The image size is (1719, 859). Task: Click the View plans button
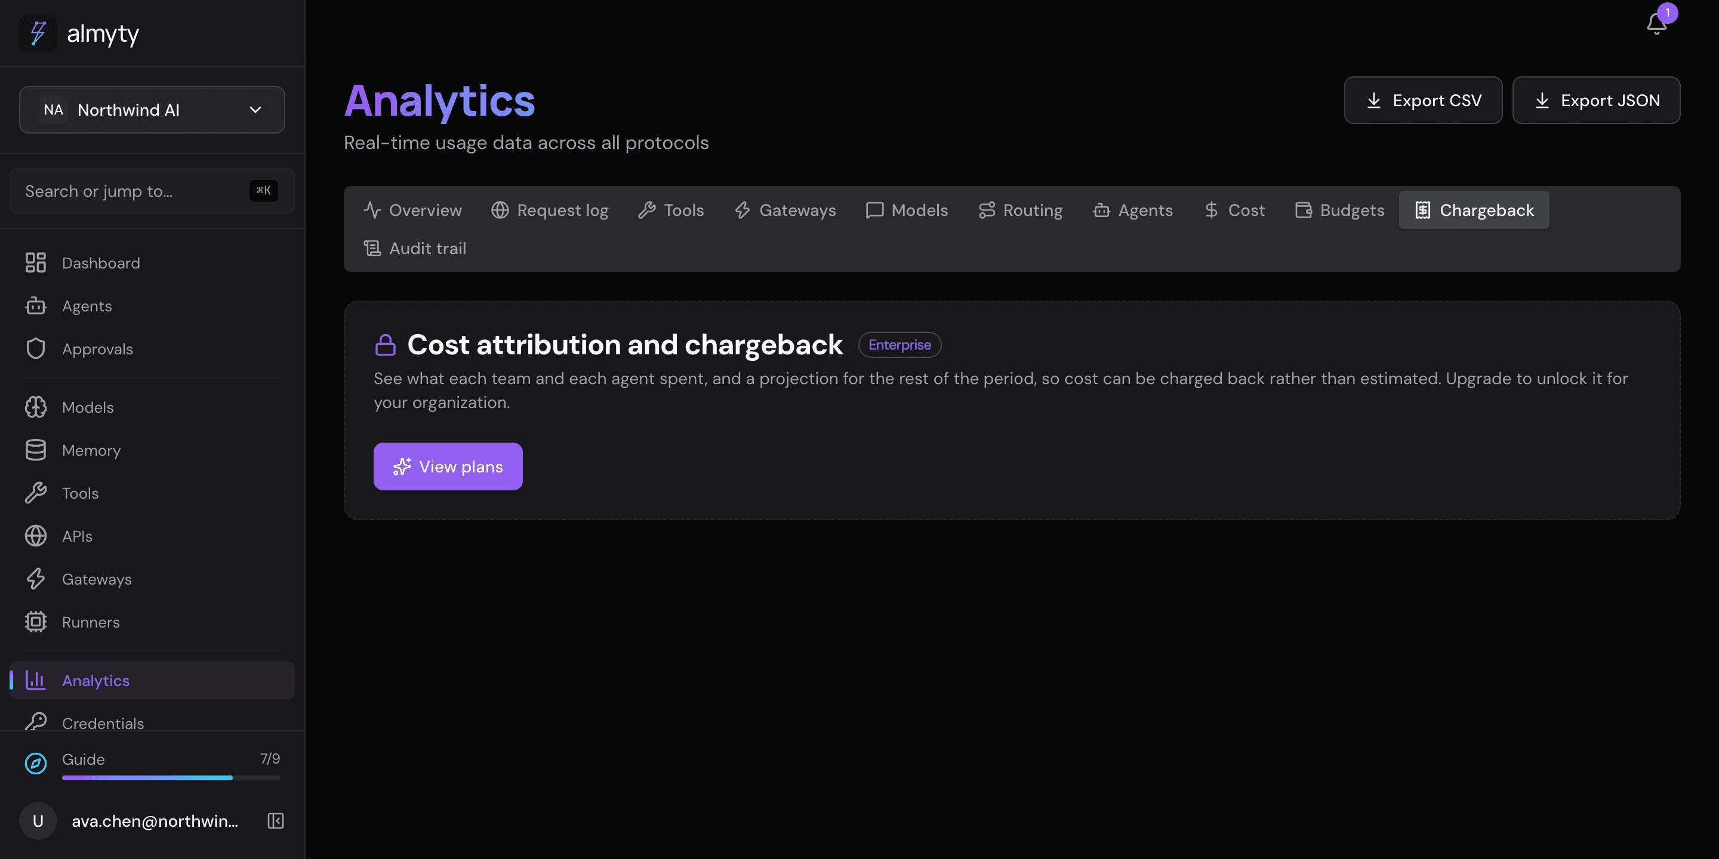[448, 466]
